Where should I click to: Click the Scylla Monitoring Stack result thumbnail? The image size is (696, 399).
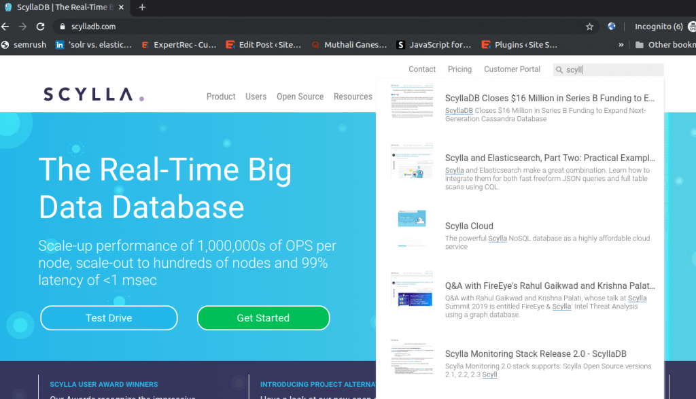coord(412,359)
